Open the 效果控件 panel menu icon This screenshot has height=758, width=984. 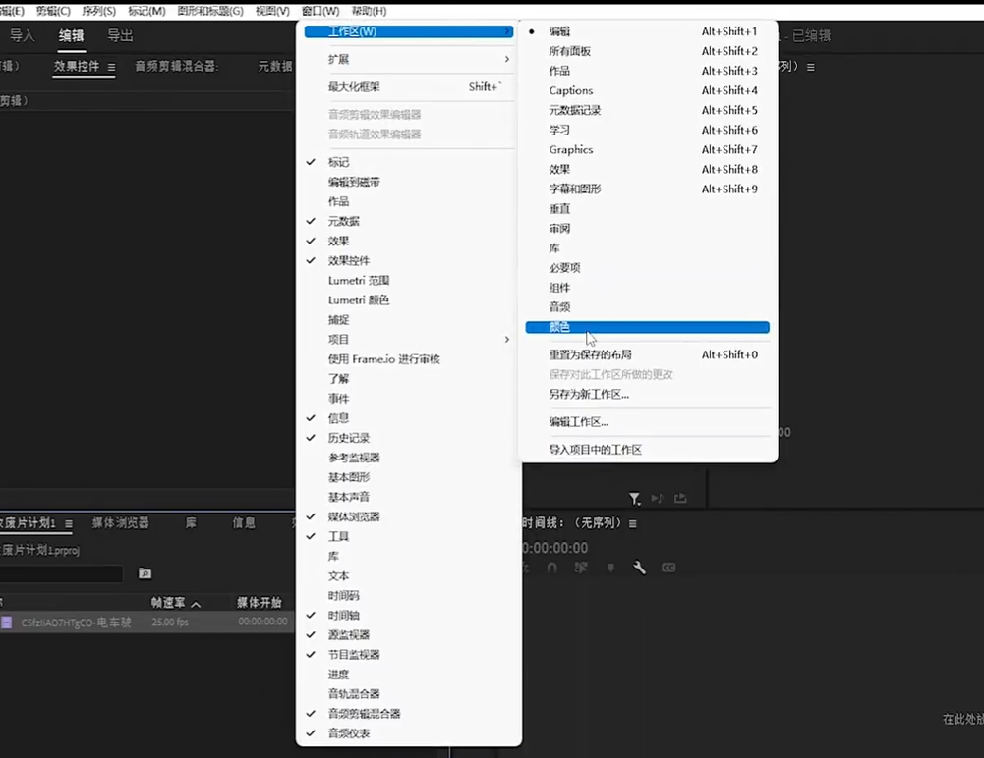coord(111,67)
